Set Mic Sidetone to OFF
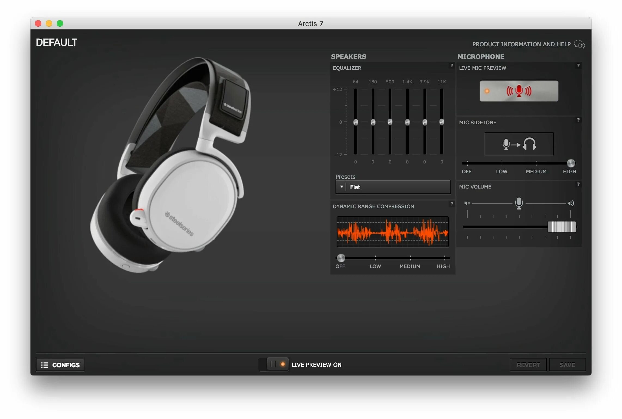This screenshot has width=622, height=419. (467, 163)
